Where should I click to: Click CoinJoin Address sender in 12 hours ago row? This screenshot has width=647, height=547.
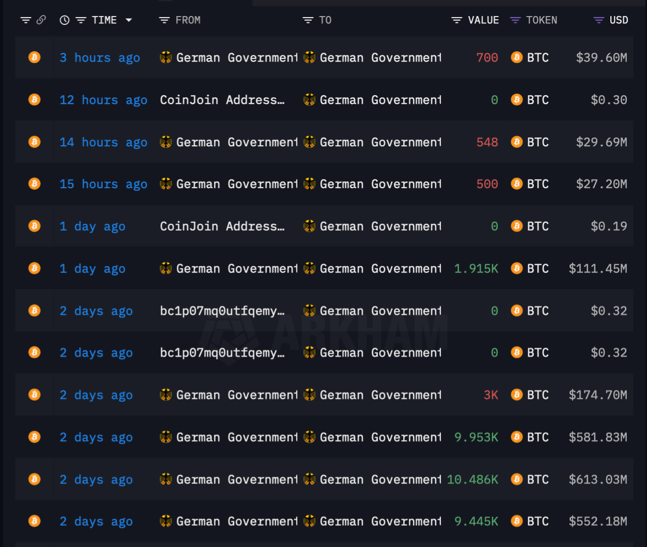222,100
